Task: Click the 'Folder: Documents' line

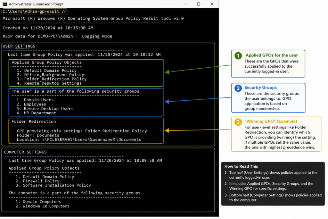Action: coord(38,135)
